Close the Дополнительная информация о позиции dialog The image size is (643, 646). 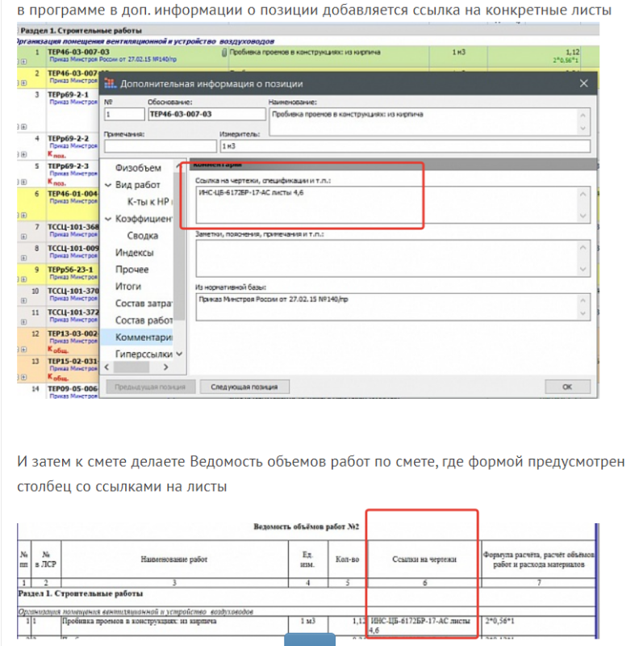[584, 84]
